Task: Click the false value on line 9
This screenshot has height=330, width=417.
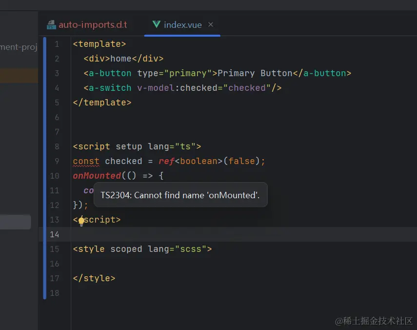Action: click(x=241, y=161)
